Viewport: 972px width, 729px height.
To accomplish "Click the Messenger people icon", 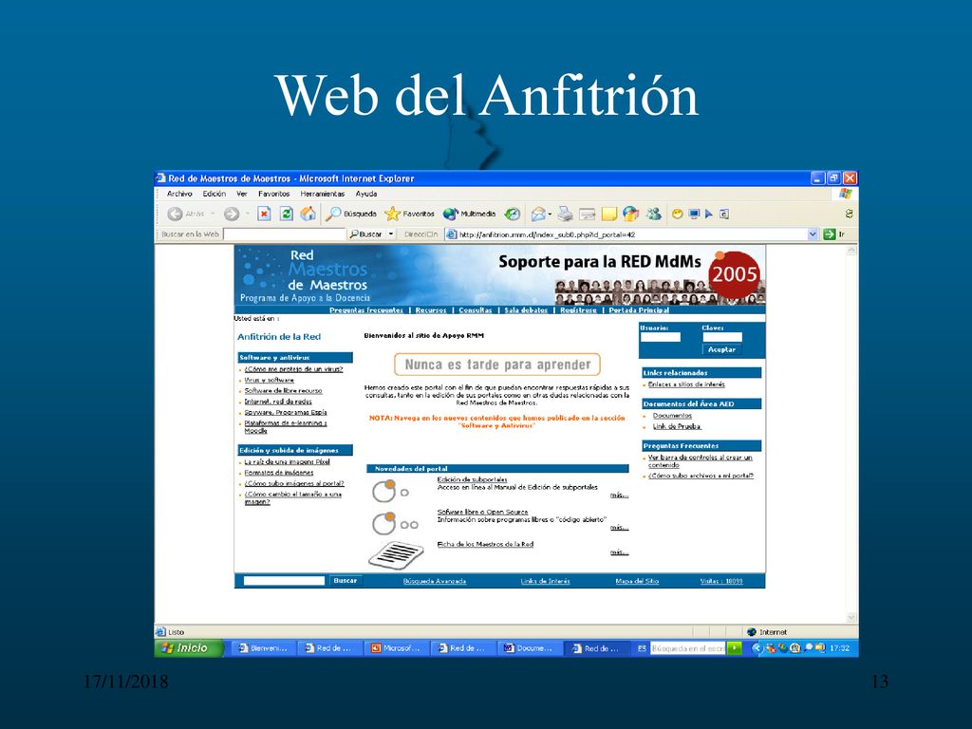I will pos(653,214).
